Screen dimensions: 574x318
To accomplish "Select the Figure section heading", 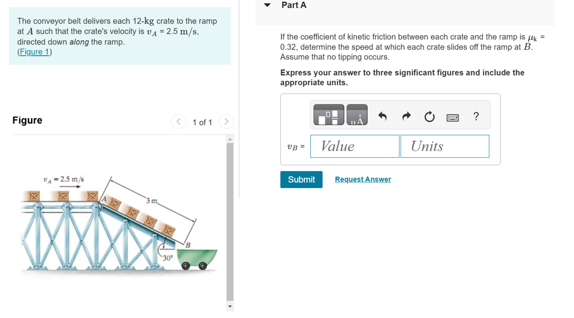I will 27,120.
